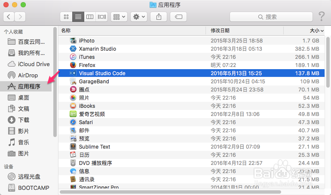331x195 pixels.
Task: Click the Share toolbar button
Action: click(159, 17)
